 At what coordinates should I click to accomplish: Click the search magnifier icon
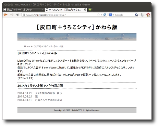tap(136, 15)
